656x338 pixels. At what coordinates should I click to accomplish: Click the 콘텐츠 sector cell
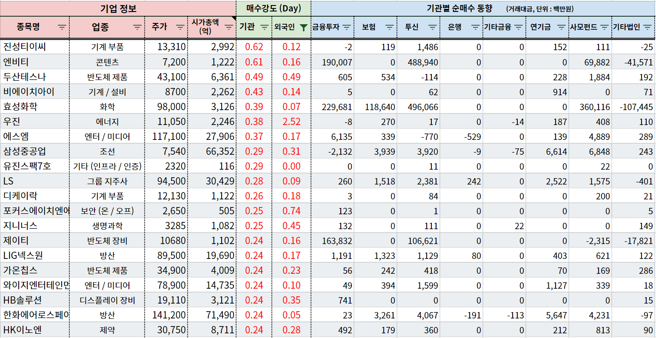[x=107, y=62]
